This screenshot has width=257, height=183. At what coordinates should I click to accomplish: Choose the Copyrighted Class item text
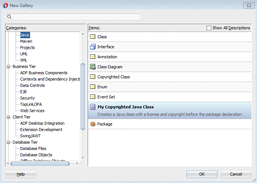pos(114,77)
